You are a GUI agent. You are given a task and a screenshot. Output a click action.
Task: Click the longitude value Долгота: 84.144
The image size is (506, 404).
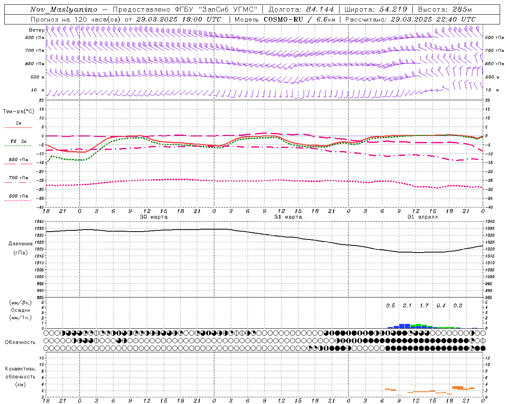301,9
